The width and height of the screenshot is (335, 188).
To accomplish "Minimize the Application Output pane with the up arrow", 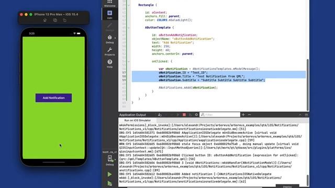I will (300, 115).
